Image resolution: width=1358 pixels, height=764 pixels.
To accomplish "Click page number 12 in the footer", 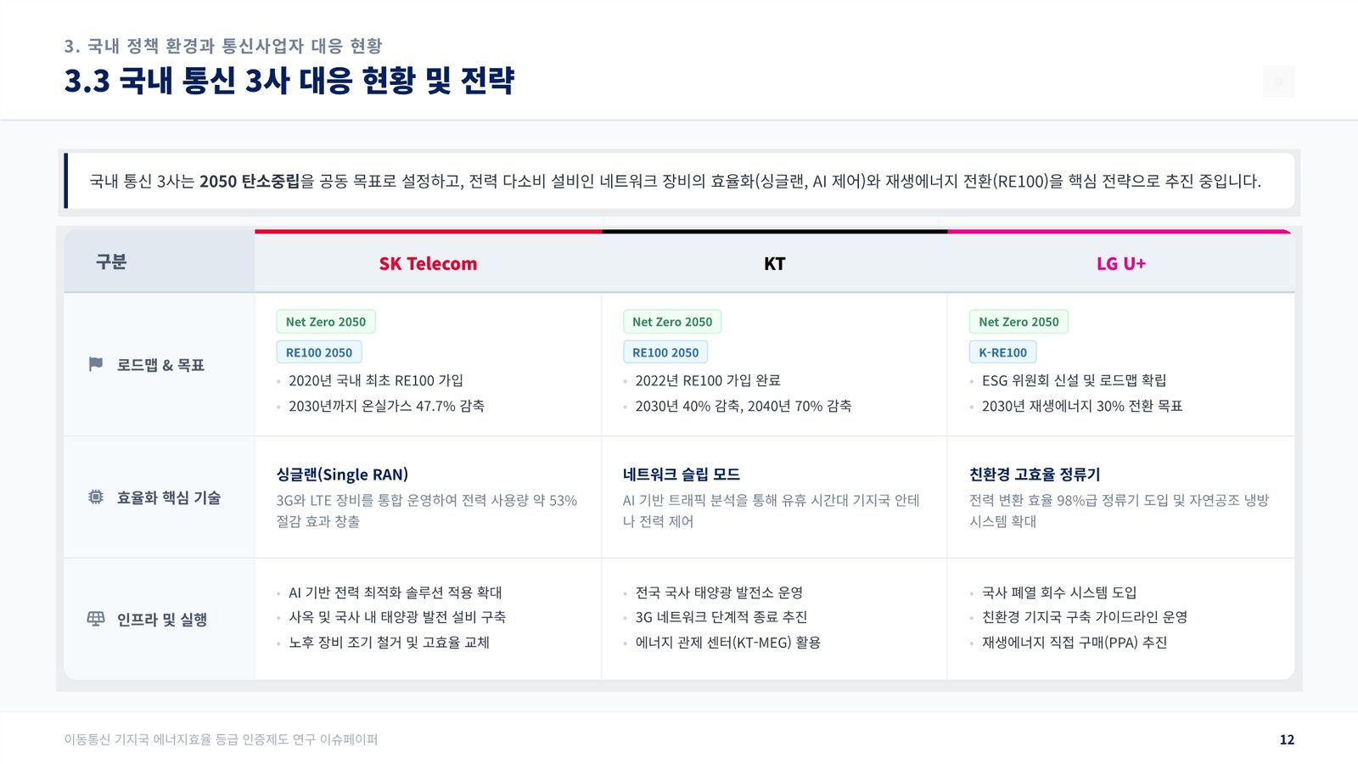I will coord(1287,739).
